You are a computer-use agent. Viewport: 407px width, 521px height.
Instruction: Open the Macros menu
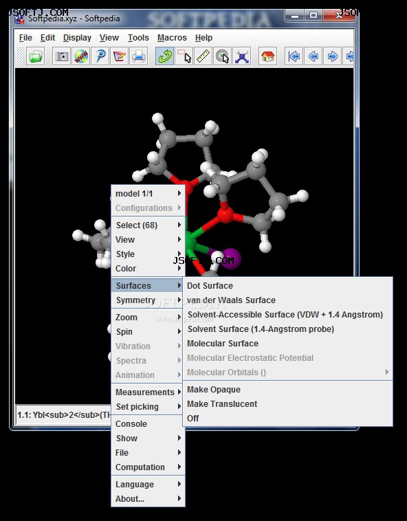tap(172, 38)
